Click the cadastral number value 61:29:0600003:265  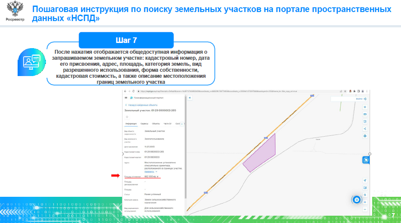[154, 152]
